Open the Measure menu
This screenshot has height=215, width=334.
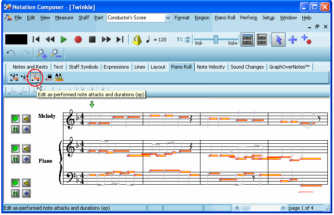(64, 18)
